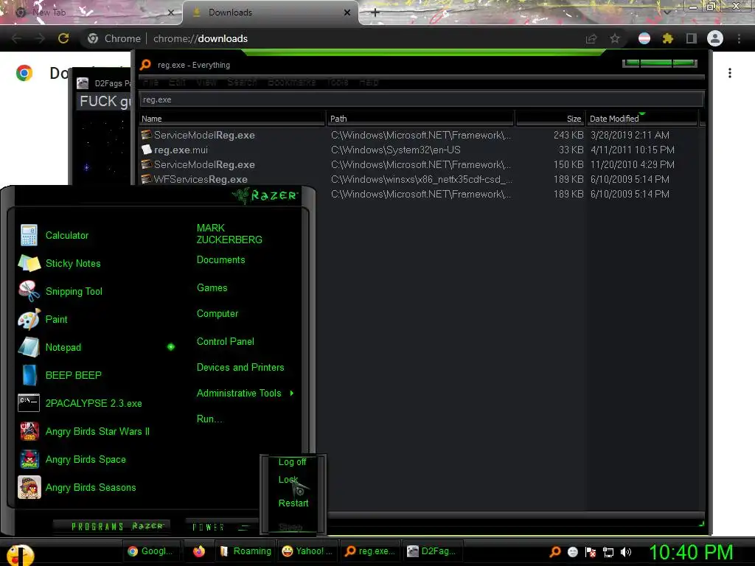Open Calculator from the Start menu
The height and width of the screenshot is (566, 755).
point(66,235)
